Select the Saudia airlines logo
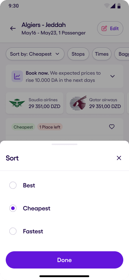Image resolution: width=129 pixels, height=280 pixels. (x=17, y=103)
